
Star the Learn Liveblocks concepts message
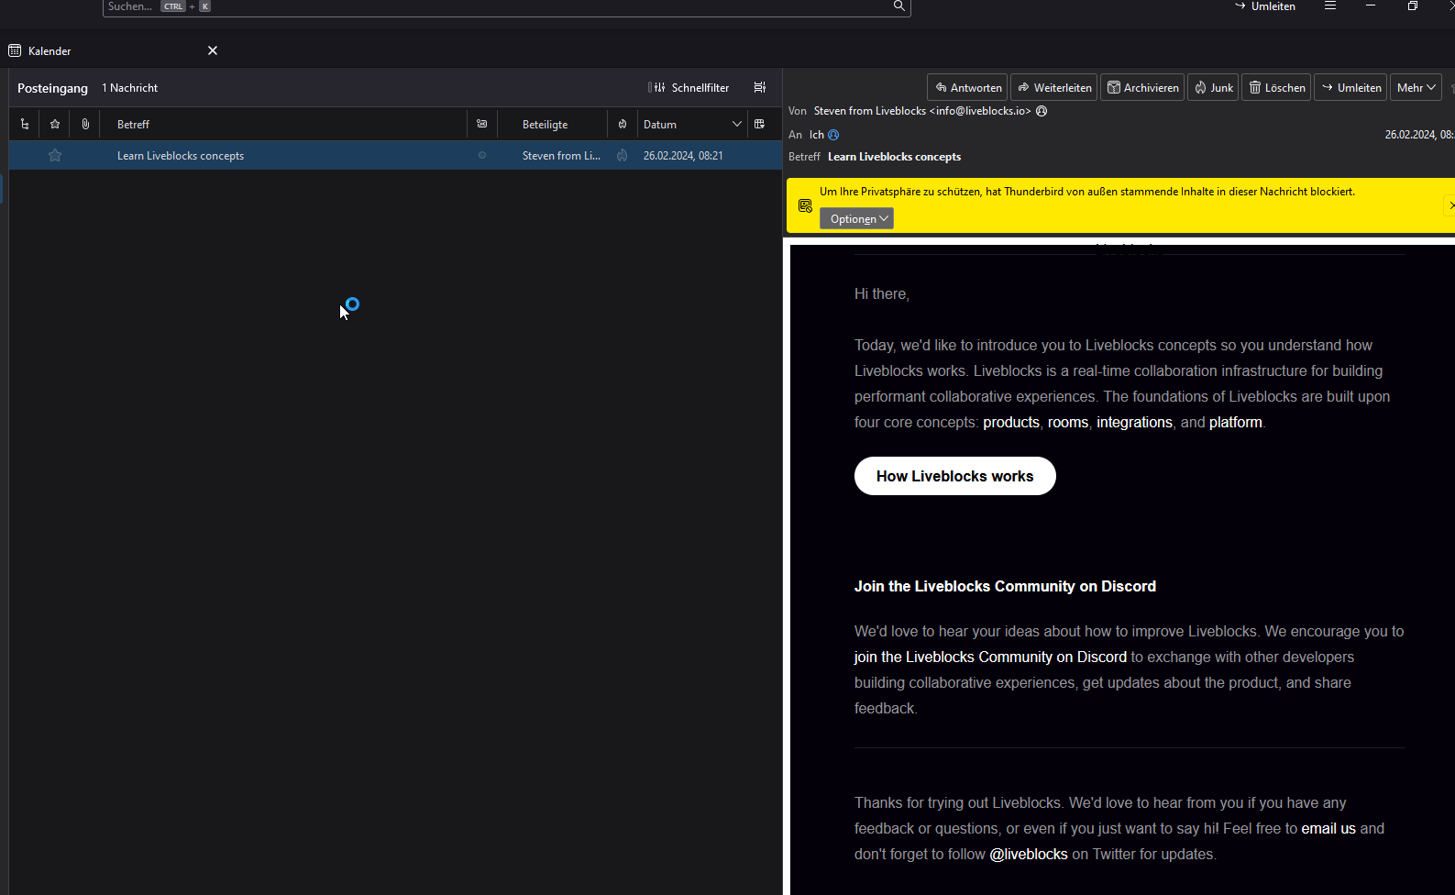coord(55,156)
